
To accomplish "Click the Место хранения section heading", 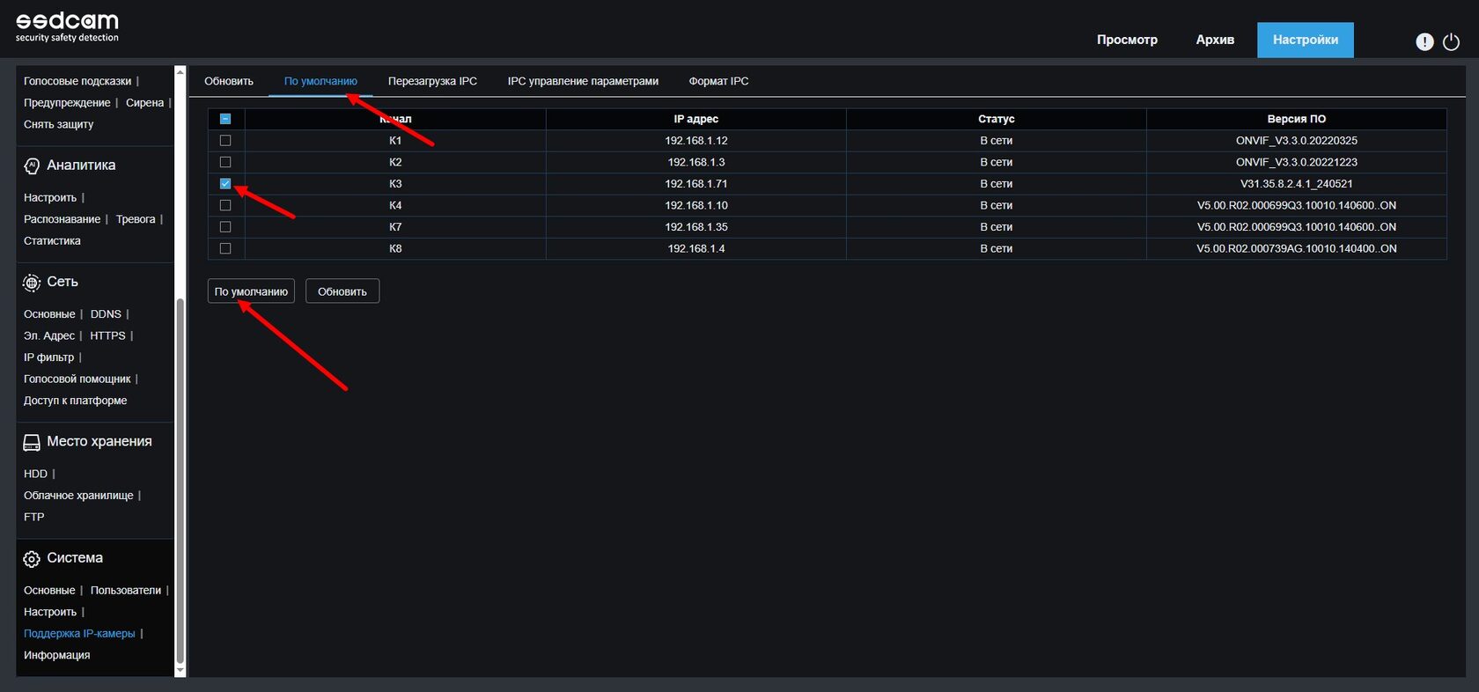I will [99, 442].
